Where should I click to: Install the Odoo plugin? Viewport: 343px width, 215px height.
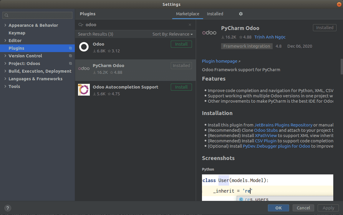pyautogui.click(x=181, y=44)
